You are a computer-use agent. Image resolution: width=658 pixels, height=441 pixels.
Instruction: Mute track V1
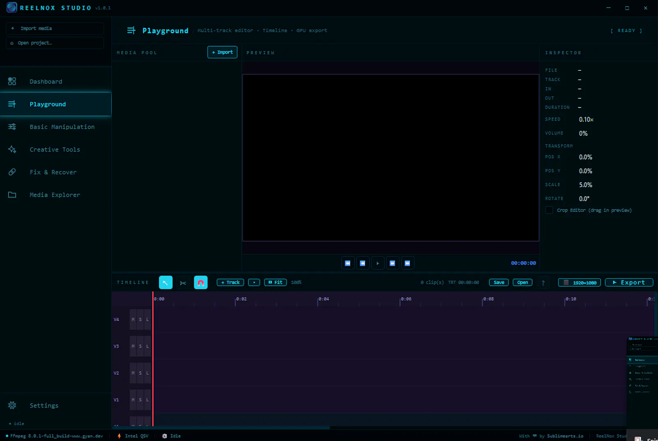pyautogui.click(x=133, y=400)
